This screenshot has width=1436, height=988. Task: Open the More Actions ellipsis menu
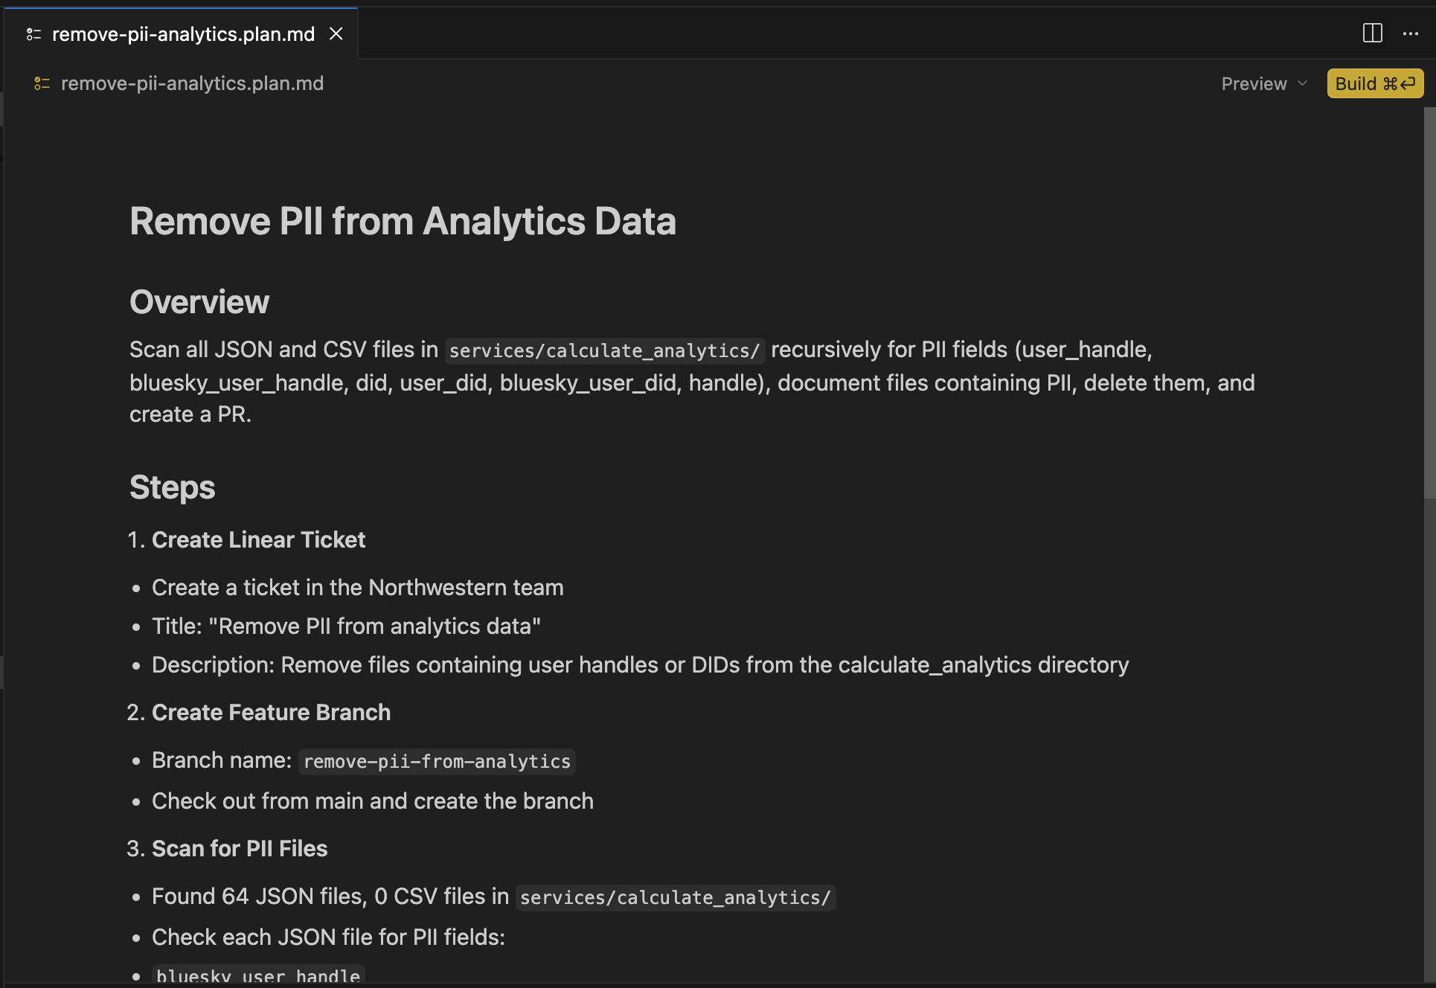click(x=1410, y=33)
